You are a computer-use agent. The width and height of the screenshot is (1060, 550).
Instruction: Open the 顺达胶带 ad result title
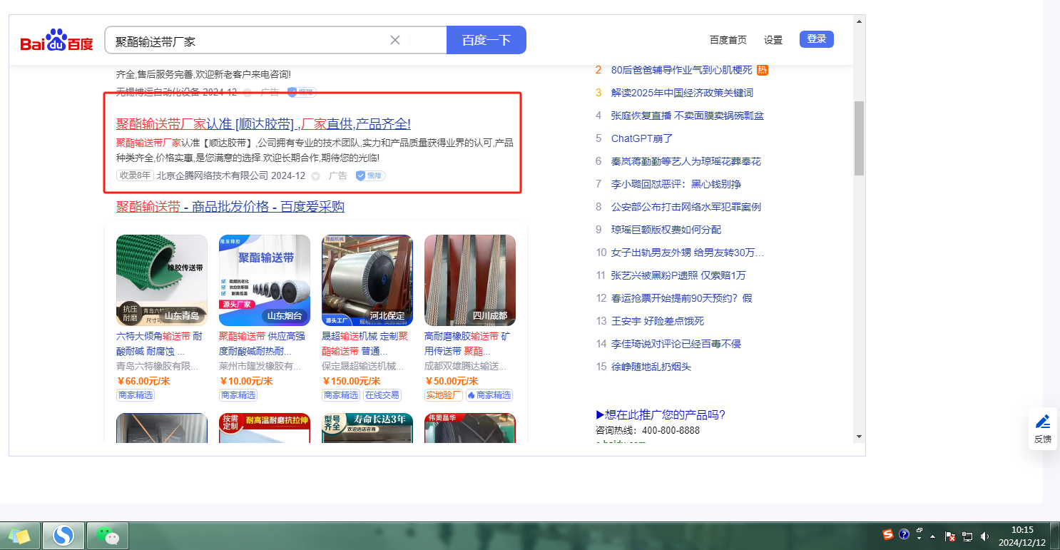click(x=263, y=123)
